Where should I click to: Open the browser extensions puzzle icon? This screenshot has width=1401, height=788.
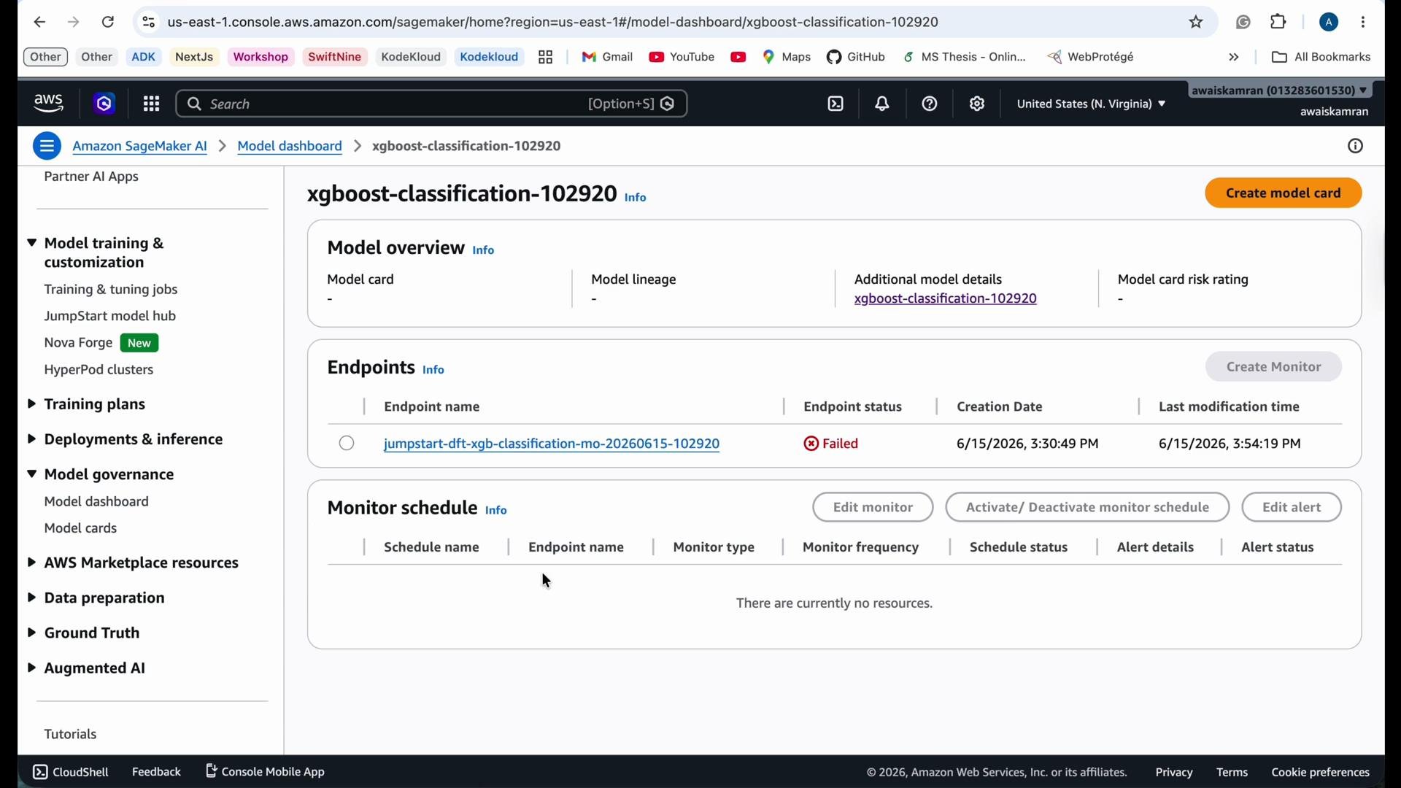point(1279,23)
